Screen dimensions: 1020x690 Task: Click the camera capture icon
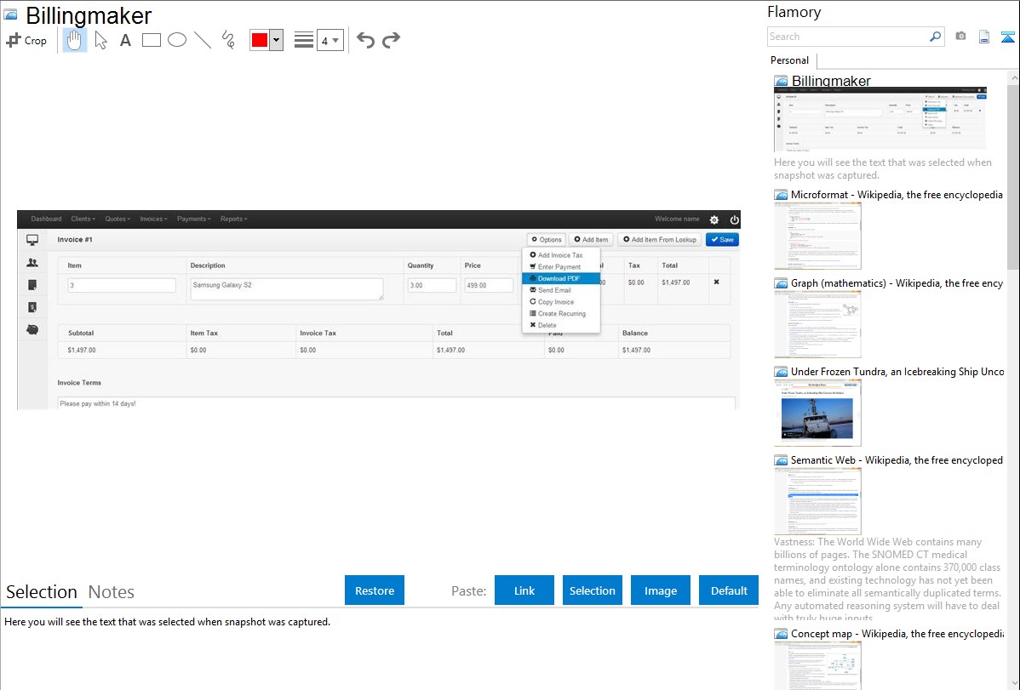960,37
